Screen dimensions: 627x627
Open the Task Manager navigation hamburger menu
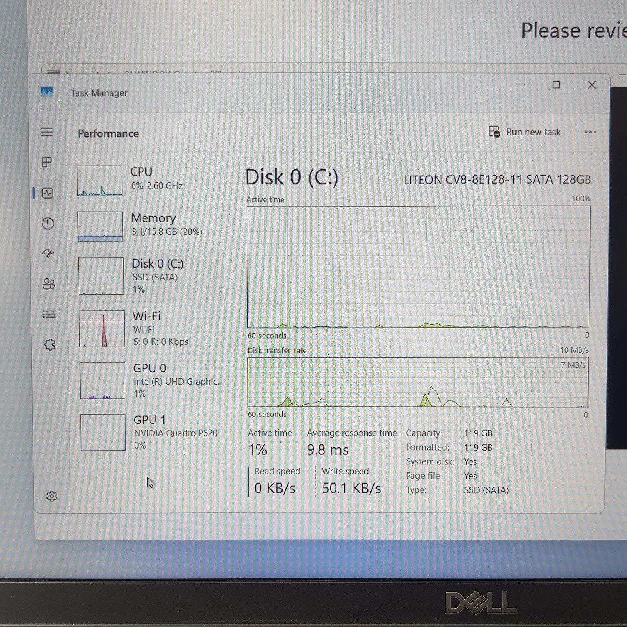(x=47, y=132)
